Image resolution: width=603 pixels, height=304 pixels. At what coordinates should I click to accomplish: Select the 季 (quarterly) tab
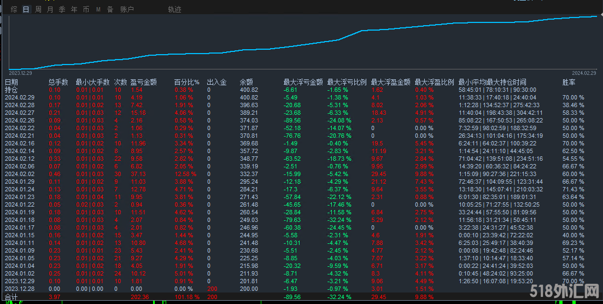coord(62,9)
